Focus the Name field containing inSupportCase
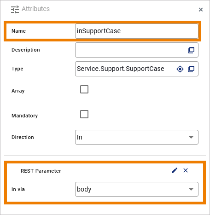This screenshot has width=210, height=215. [x=137, y=31]
